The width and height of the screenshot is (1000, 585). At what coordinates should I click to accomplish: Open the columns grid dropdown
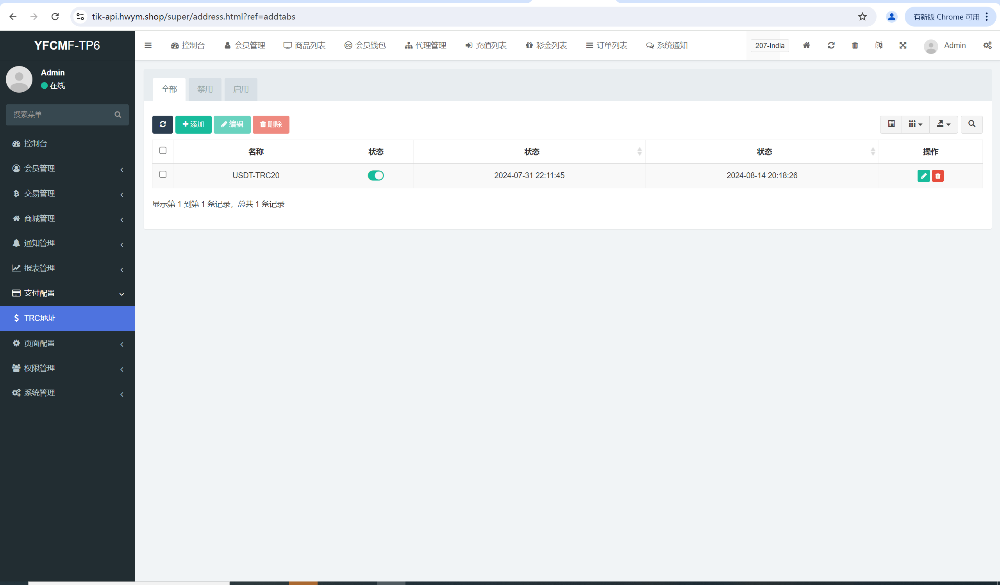tap(915, 124)
